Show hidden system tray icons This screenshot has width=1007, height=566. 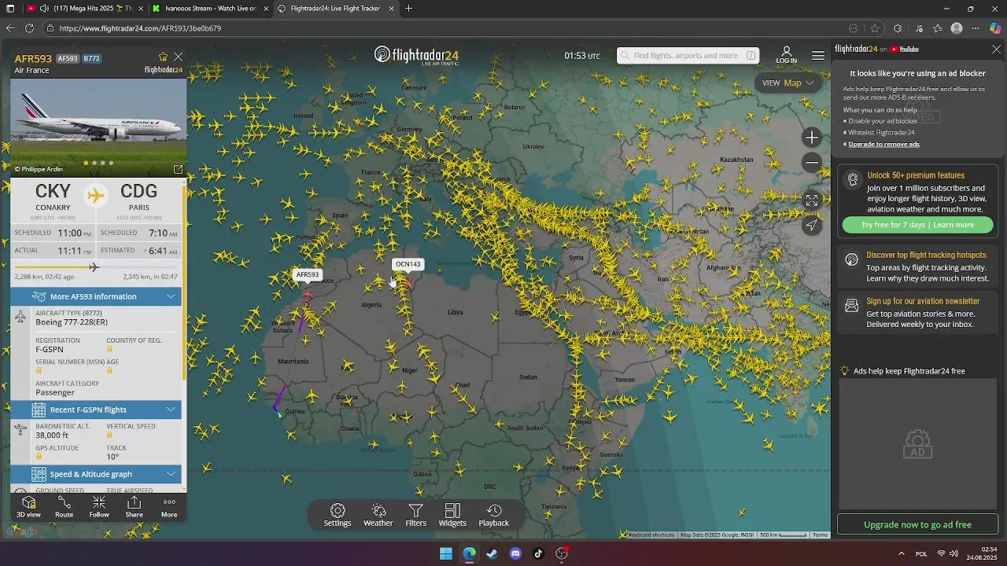(901, 553)
